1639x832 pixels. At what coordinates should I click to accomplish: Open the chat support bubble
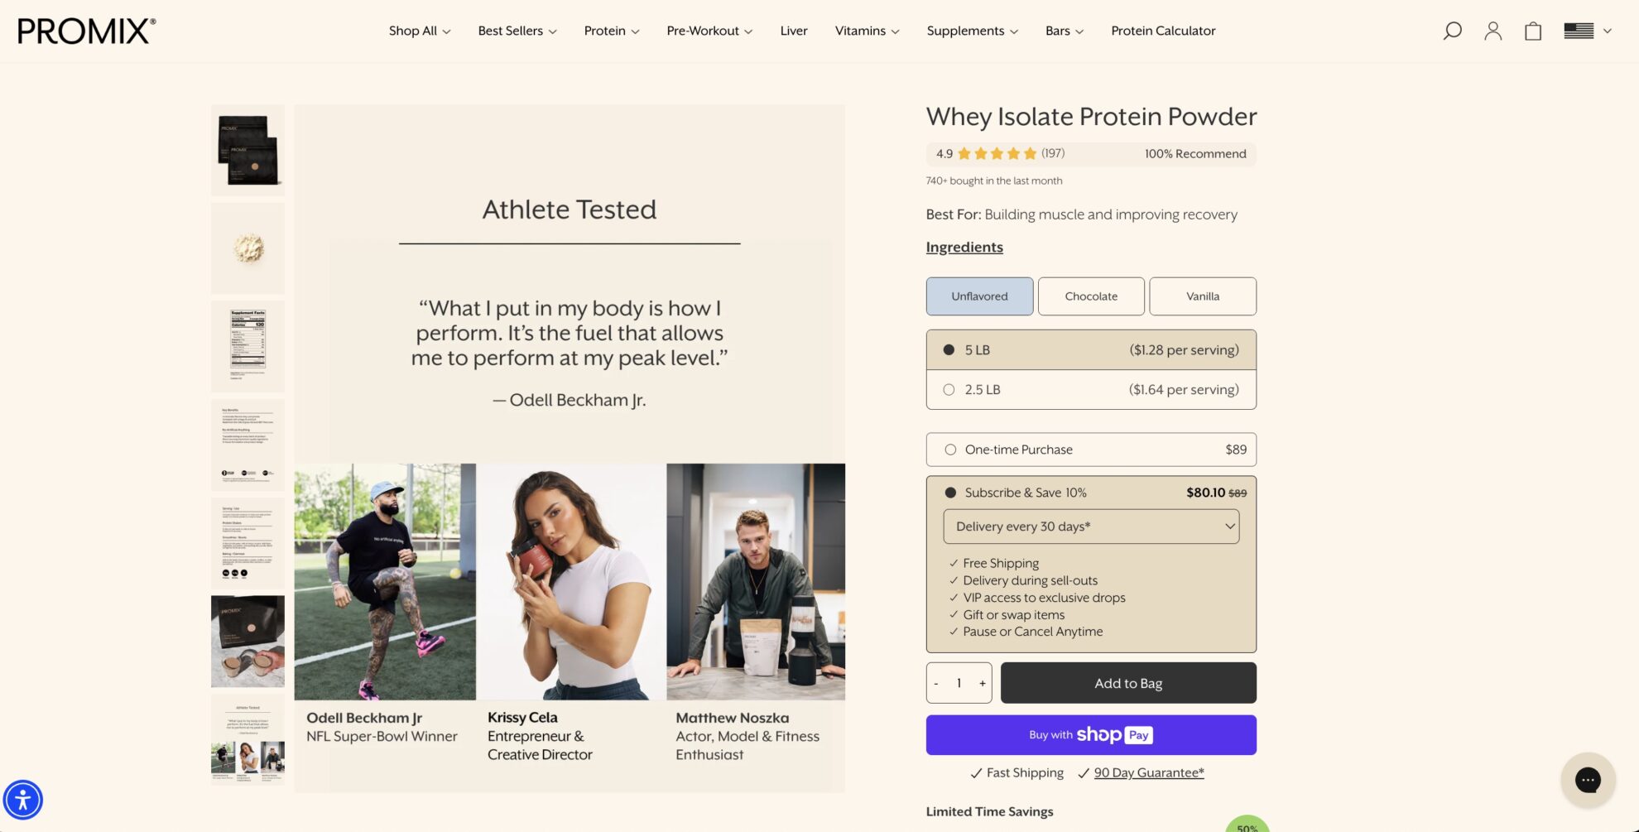[x=1588, y=780]
